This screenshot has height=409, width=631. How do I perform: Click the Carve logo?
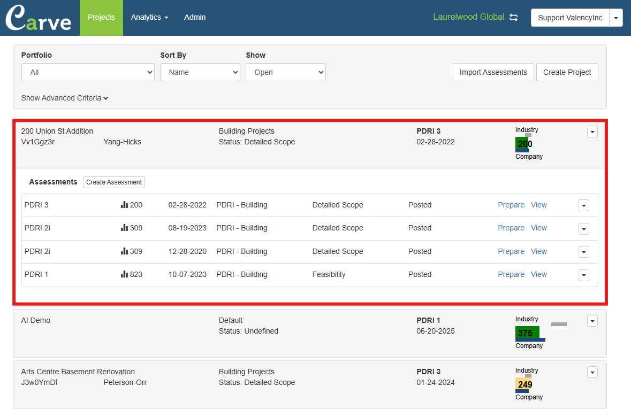39,18
